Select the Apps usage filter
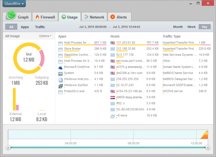The height and width of the screenshot is (157, 216). point(25,27)
